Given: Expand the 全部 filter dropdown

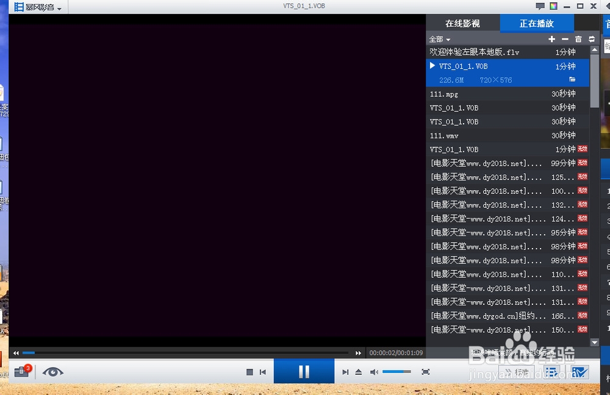Looking at the screenshot, I should (x=440, y=39).
